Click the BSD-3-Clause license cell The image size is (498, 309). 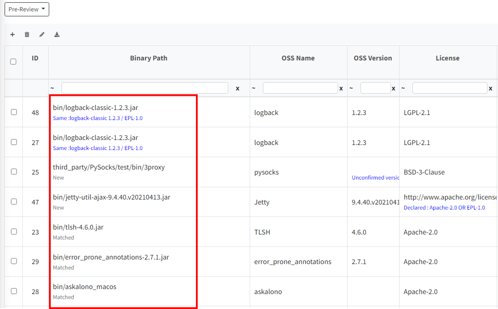point(424,172)
